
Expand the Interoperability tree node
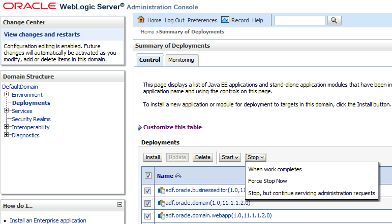click(7, 127)
